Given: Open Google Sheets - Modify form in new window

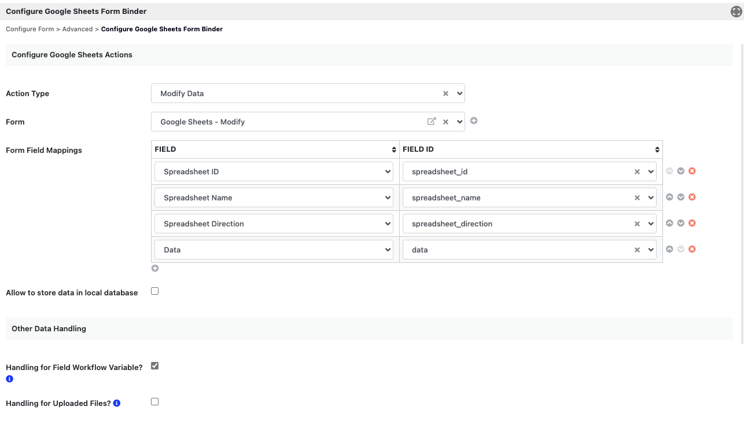Looking at the screenshot, I should pyautogui.click(x=431, y=122).
